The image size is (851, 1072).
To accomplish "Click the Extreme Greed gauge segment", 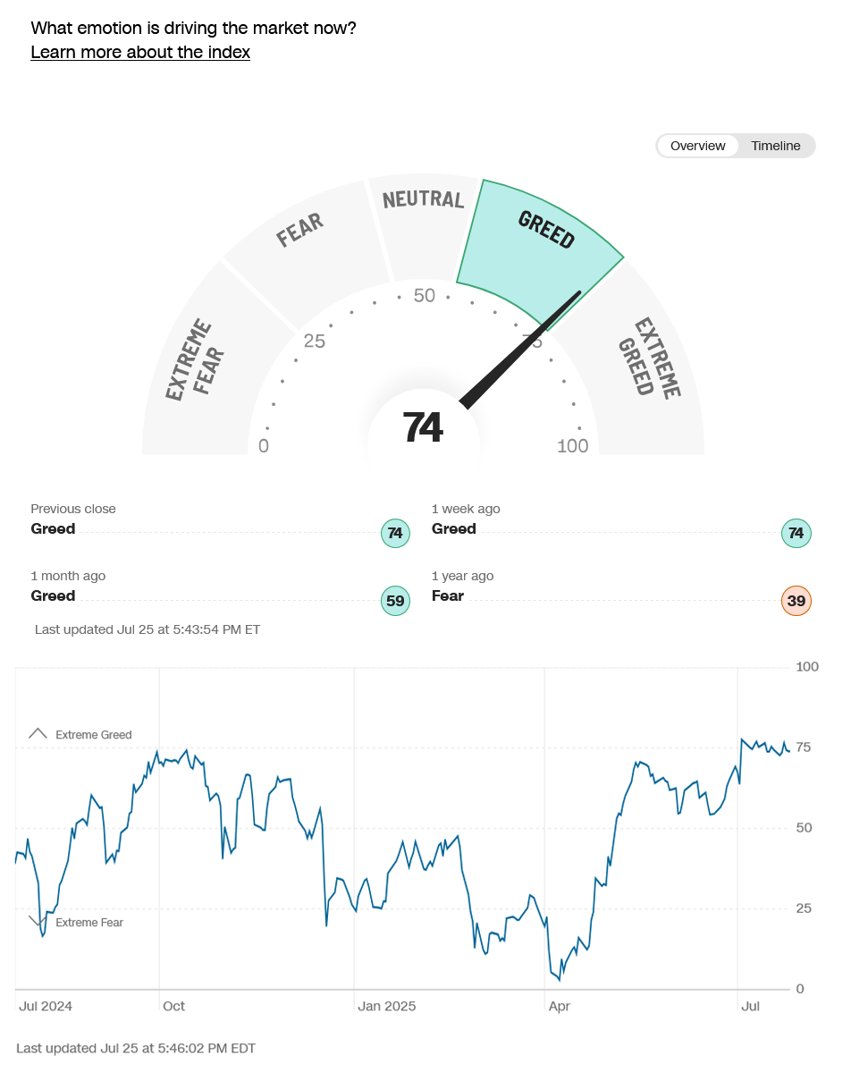I will pyautogui.click(x=643, y=362).
